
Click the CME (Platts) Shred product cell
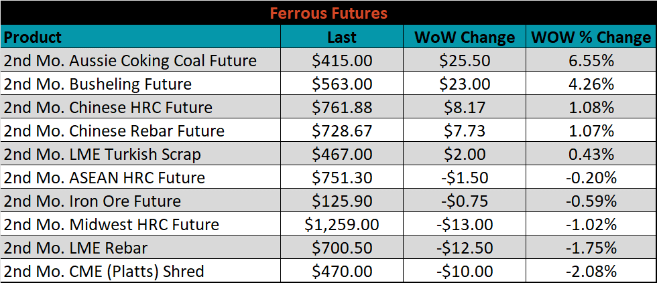point(141,271)
